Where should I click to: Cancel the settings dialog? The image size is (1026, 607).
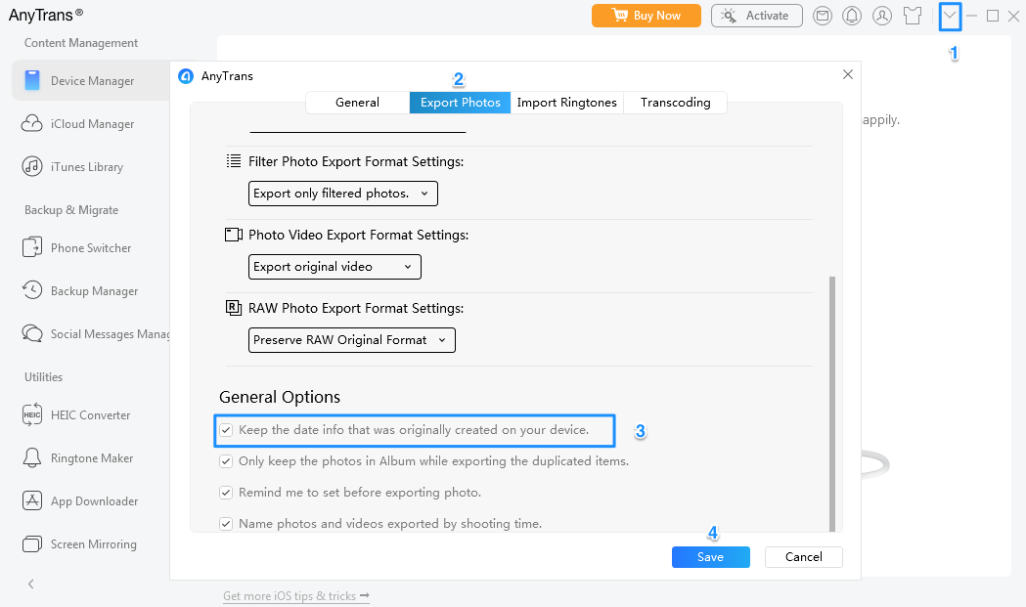pos(804,557)
